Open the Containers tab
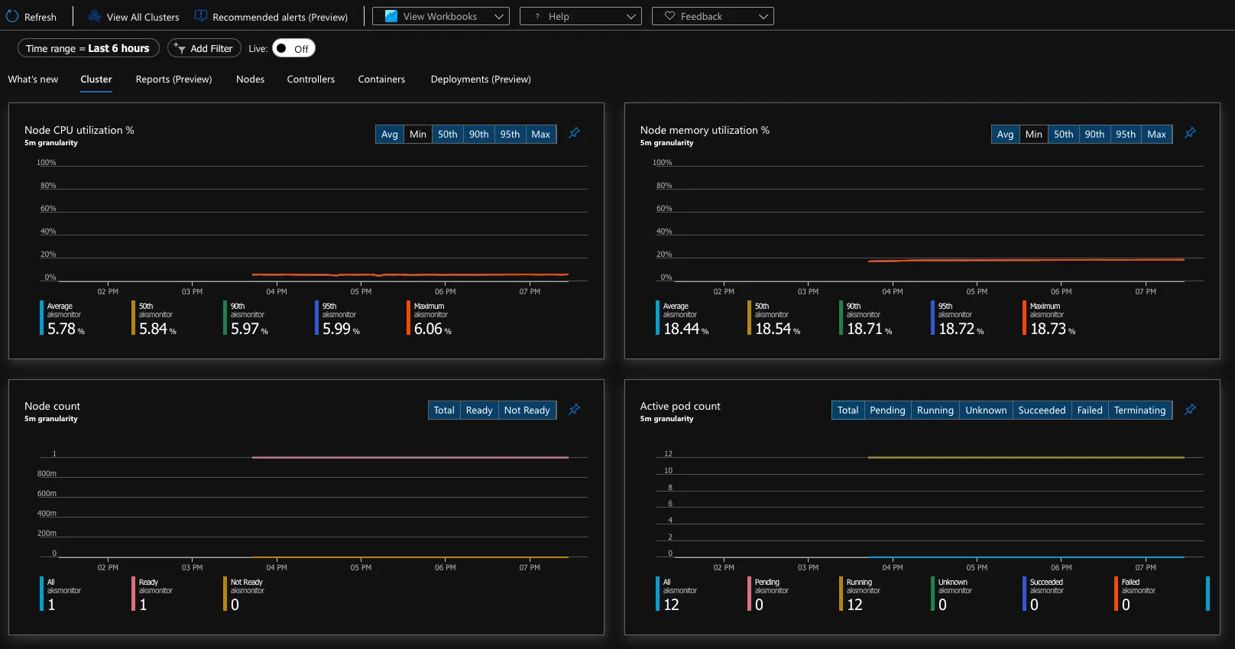 [381, 80]
